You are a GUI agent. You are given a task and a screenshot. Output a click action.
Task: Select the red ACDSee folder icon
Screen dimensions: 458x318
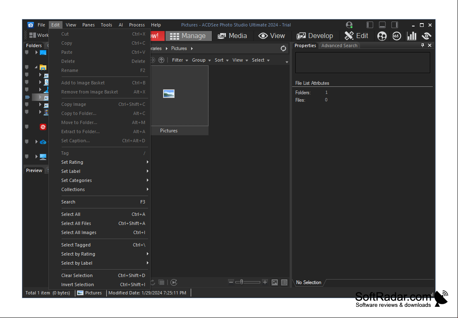point(43,127)
